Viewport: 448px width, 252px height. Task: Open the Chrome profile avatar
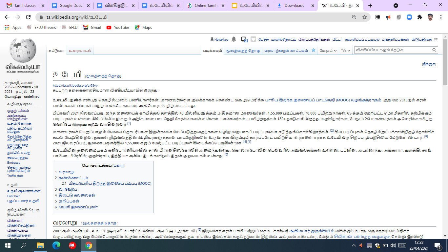pos(430,17)
